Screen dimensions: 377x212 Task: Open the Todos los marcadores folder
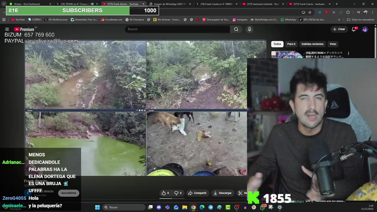point(361,20)
